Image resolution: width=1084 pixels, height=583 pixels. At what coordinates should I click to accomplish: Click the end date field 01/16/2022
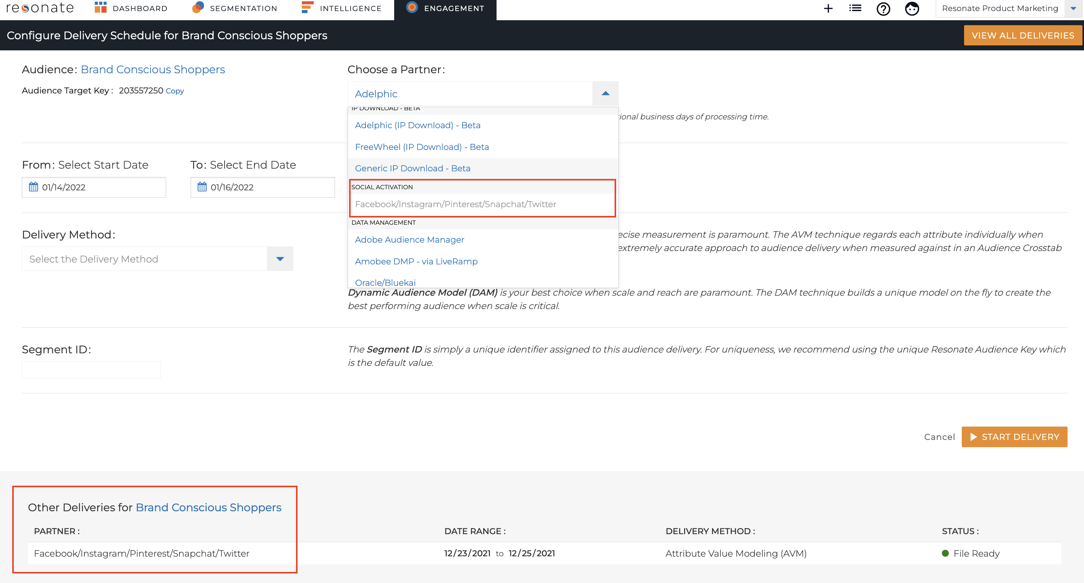tap(262, 187)
